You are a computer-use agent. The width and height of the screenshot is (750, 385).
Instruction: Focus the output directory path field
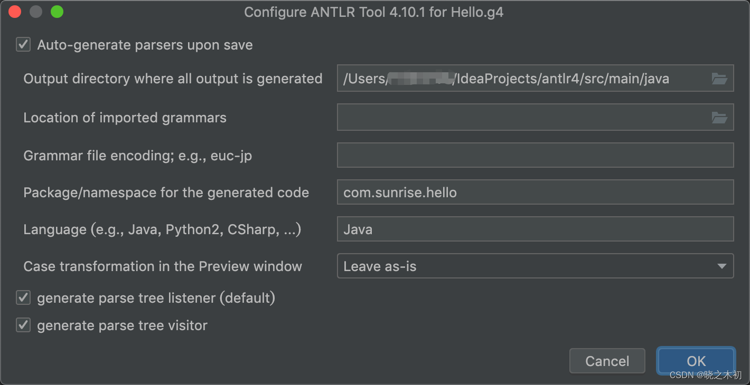tap(523, 79)
